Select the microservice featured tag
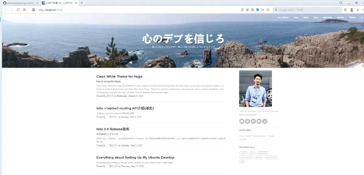The width and height of the screenshot is (364, 175). pos(246,158)
